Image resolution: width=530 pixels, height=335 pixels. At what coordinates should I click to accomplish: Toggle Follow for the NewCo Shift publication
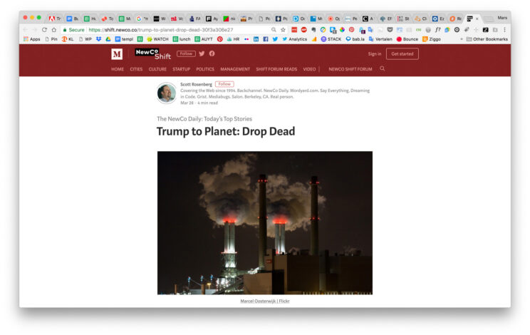pyautogui.click(x=186, y=53)
